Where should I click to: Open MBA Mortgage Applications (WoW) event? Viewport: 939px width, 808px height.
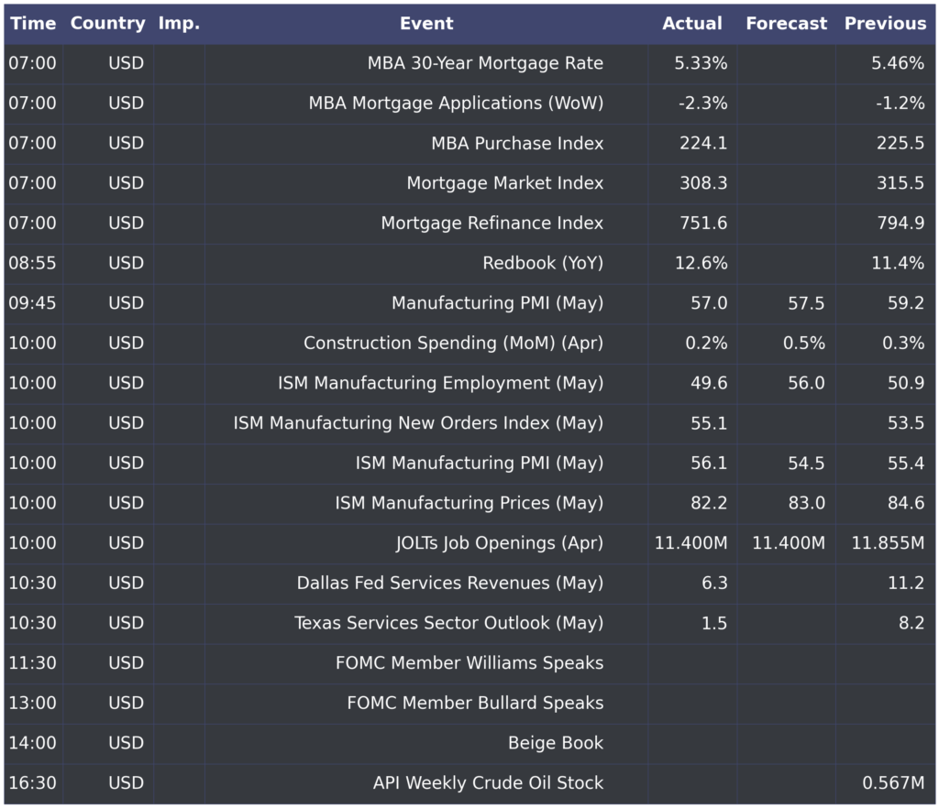click(456, 104)
